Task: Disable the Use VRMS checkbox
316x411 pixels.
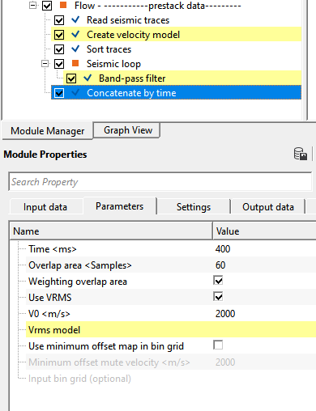Action: 218,297
